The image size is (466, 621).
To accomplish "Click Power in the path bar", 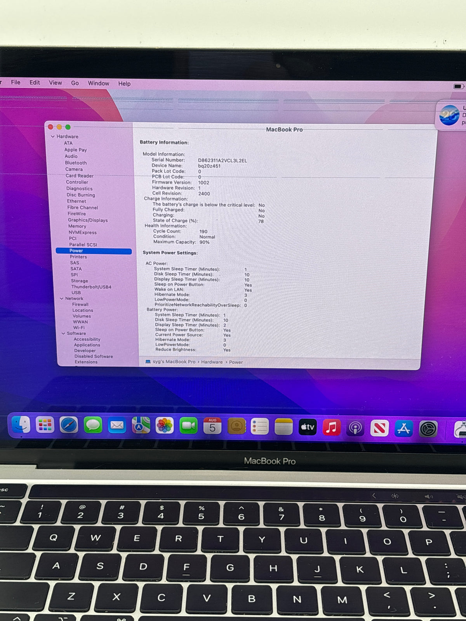I will (x=236, y=362).
